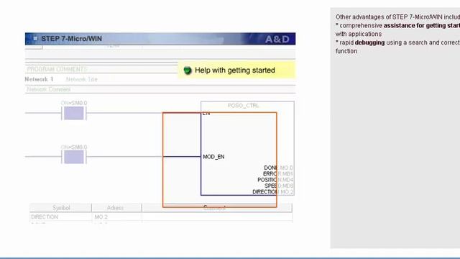460x259 pixels.
Task: Click the PROGRAM COMMENTS field
Action: (x=101, y=69)
